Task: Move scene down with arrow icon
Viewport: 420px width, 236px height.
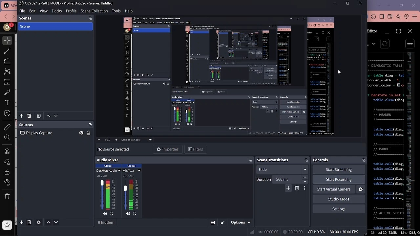Action: [x=56, y=116]
